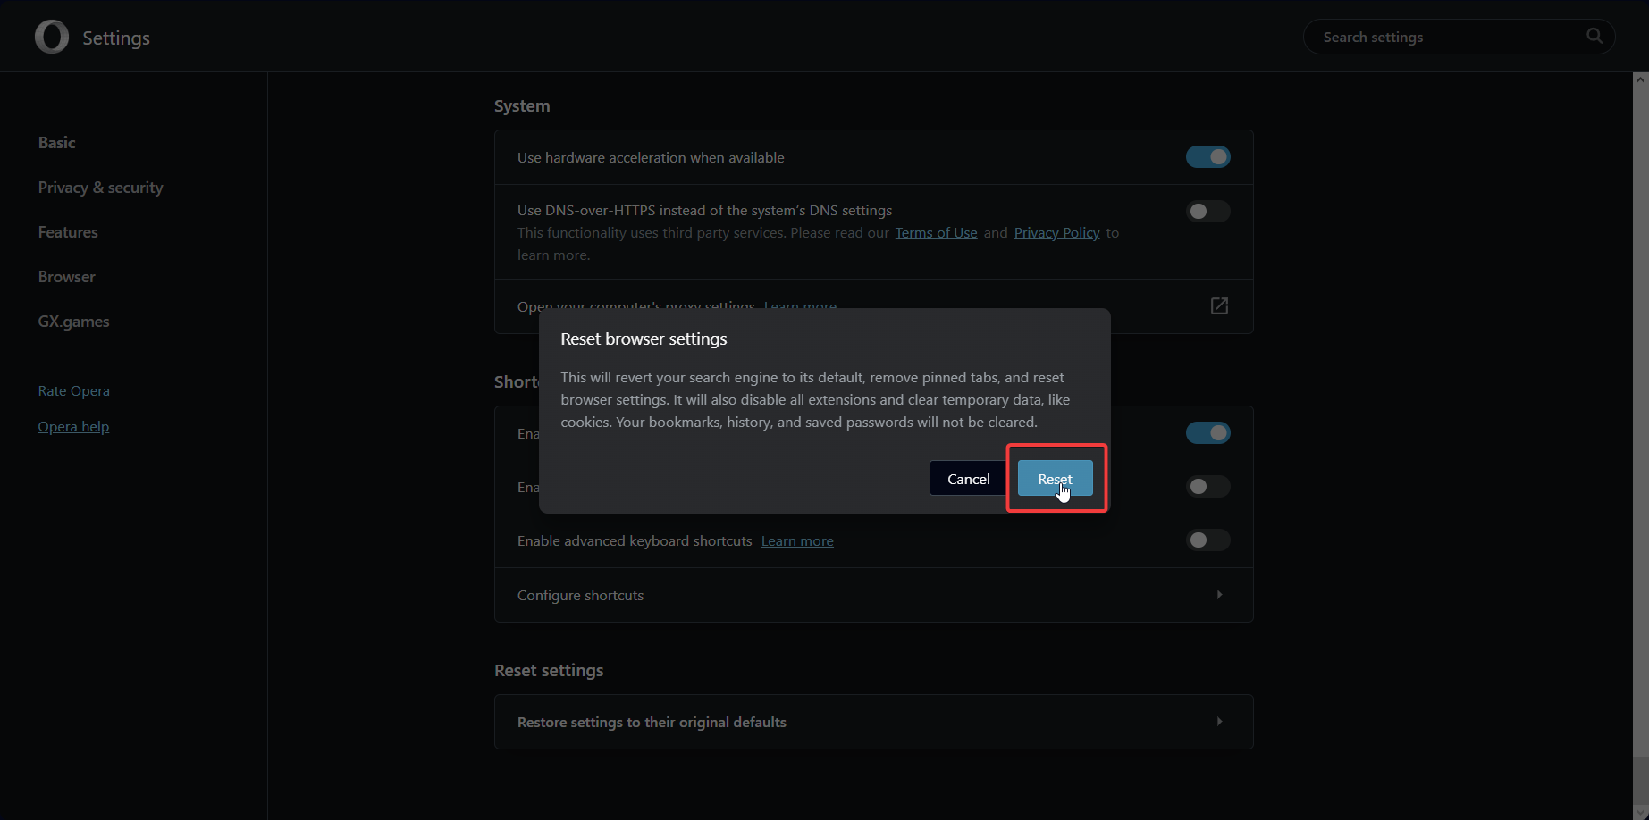This screenshot has width=1649, height=820.
Task: Open proxy settings external link icon
Action: (x=1219, y=305)
